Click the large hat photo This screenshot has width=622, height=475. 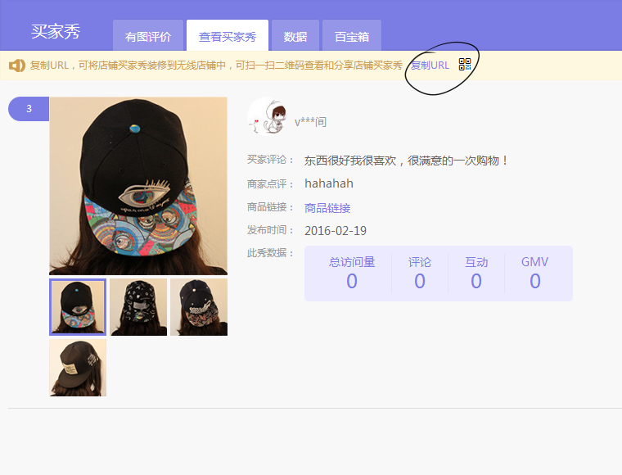(138, 186)
